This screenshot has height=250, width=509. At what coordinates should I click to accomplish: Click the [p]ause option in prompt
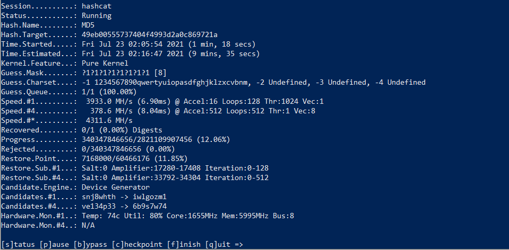pos(51,244)
